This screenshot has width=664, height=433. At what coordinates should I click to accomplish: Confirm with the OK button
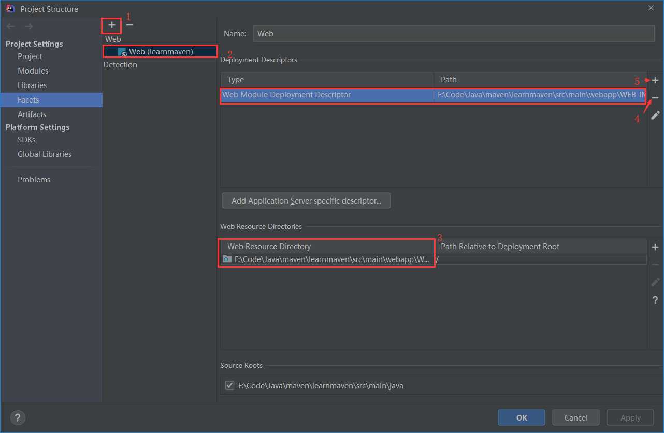pyautogui.click(x=522, y=417)
